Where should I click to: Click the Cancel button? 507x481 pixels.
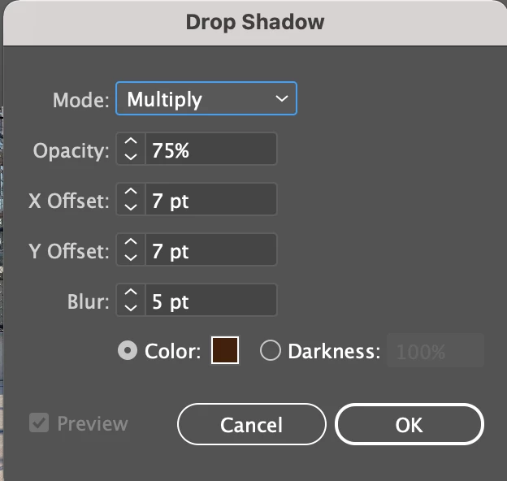(x=252, y=424)
